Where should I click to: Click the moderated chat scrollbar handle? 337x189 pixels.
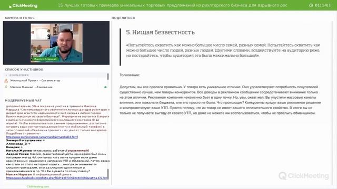(108, 174)
